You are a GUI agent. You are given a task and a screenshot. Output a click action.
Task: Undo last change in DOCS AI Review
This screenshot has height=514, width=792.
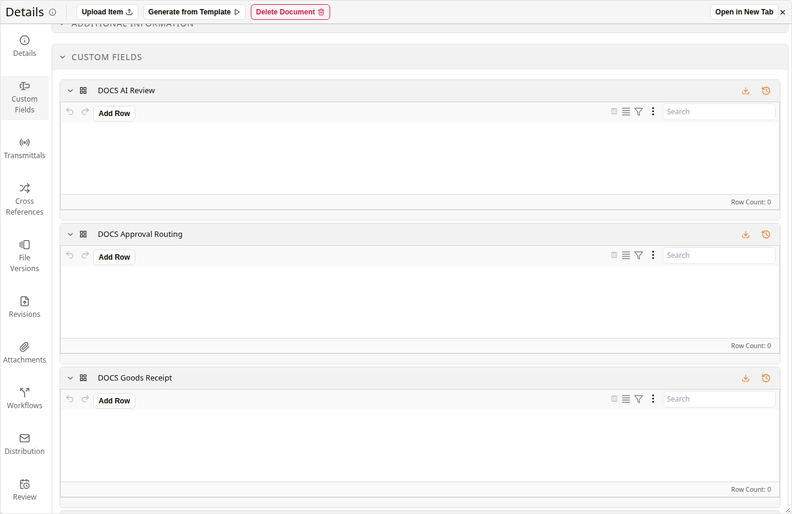(70, 112)
